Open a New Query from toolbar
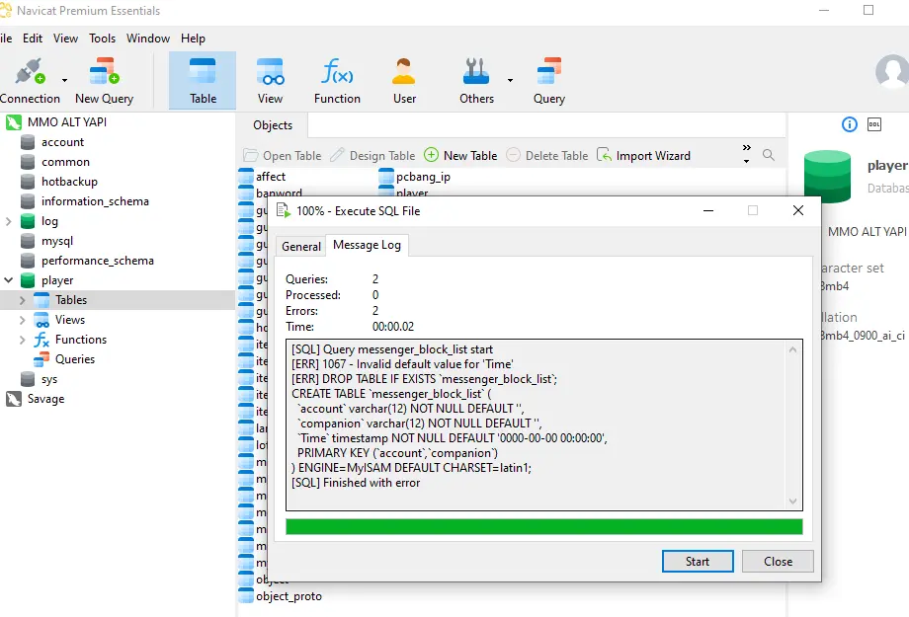Viewport: 909px width, 617px height. coord(104,73)
